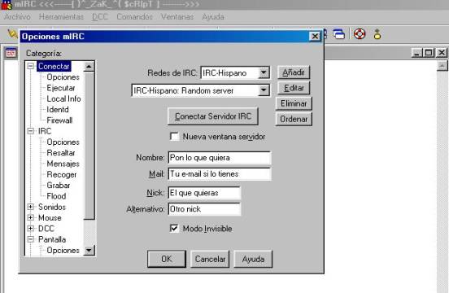Maximize the child status window
The image size is (449, 293).
429,53
